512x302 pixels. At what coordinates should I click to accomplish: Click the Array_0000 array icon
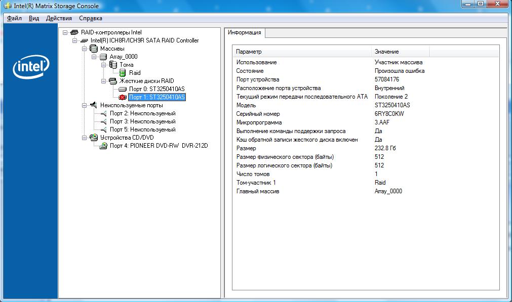click(x=103, y=57)
